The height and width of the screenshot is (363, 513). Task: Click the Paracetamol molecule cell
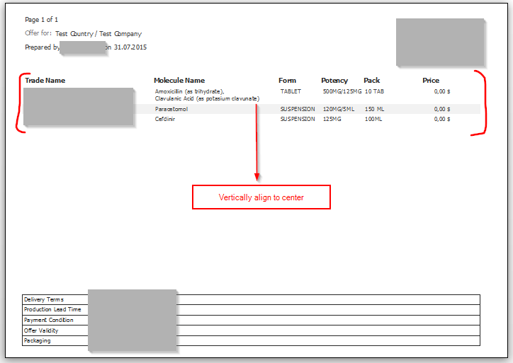pyautogui.click(x=171, y=109)
